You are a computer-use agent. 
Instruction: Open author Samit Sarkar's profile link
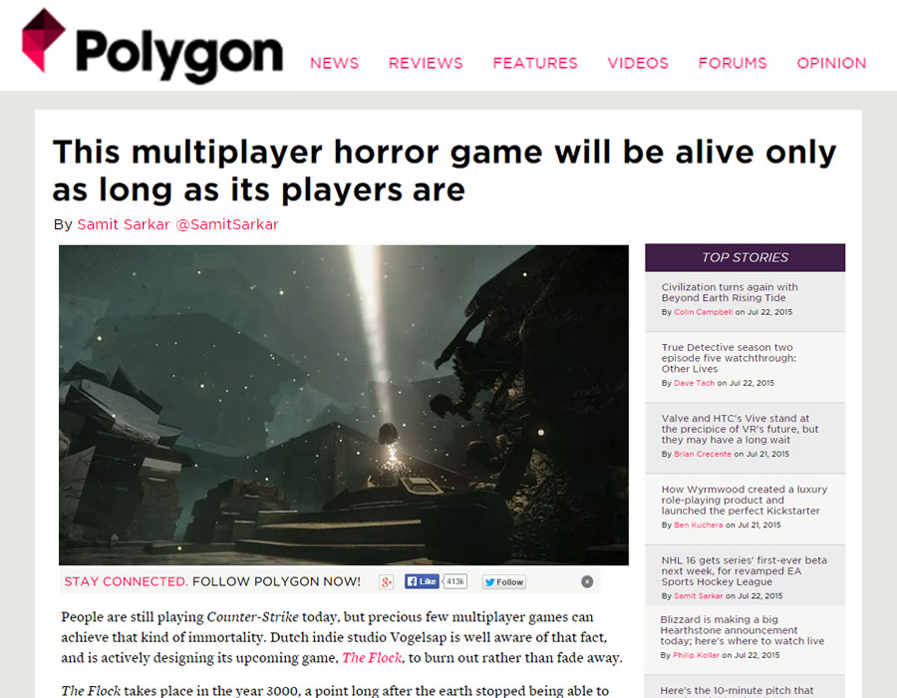pyautogui.click(x=124, y=224)
